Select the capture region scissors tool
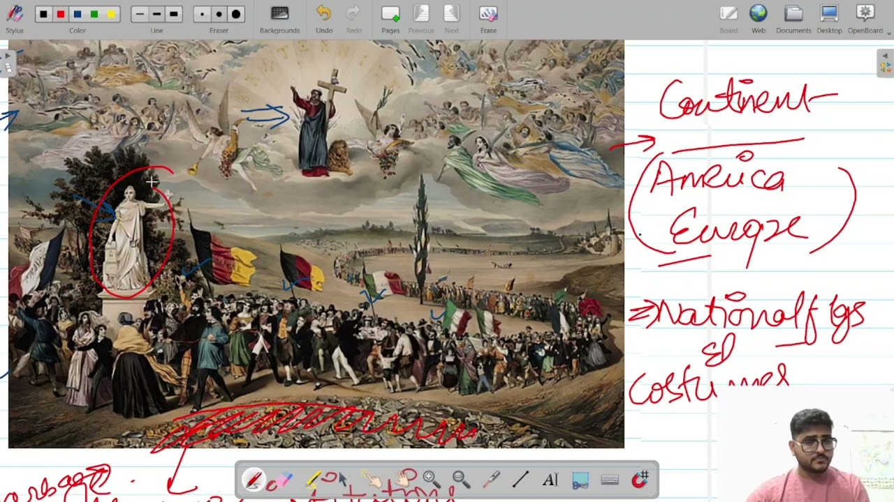 point(580,480)
